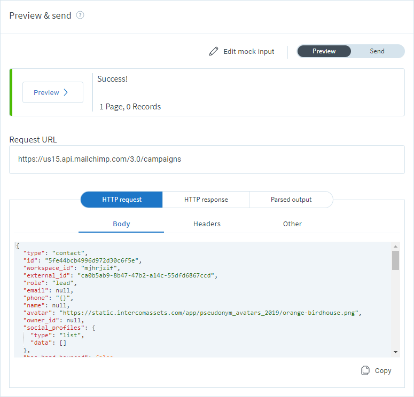The width and height of the screenshot is (414, 397).
Task: Click the chevron arrow in Preview button
Action: point(66,92)
